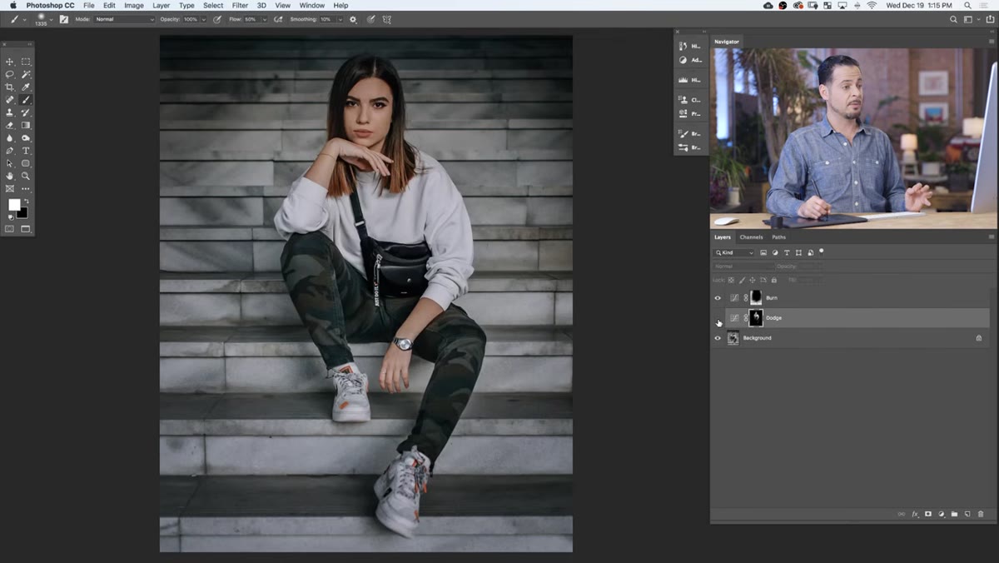999x563 pixels.
Task: Click the Dodge layer mask thumbnail
Action: click(x=756, y=317)
